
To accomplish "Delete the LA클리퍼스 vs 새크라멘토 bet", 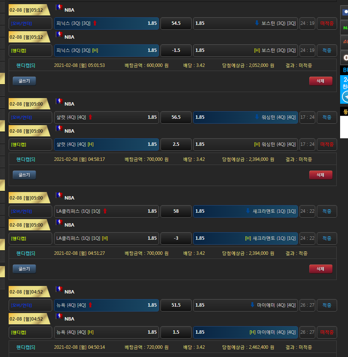I will 321,269.
